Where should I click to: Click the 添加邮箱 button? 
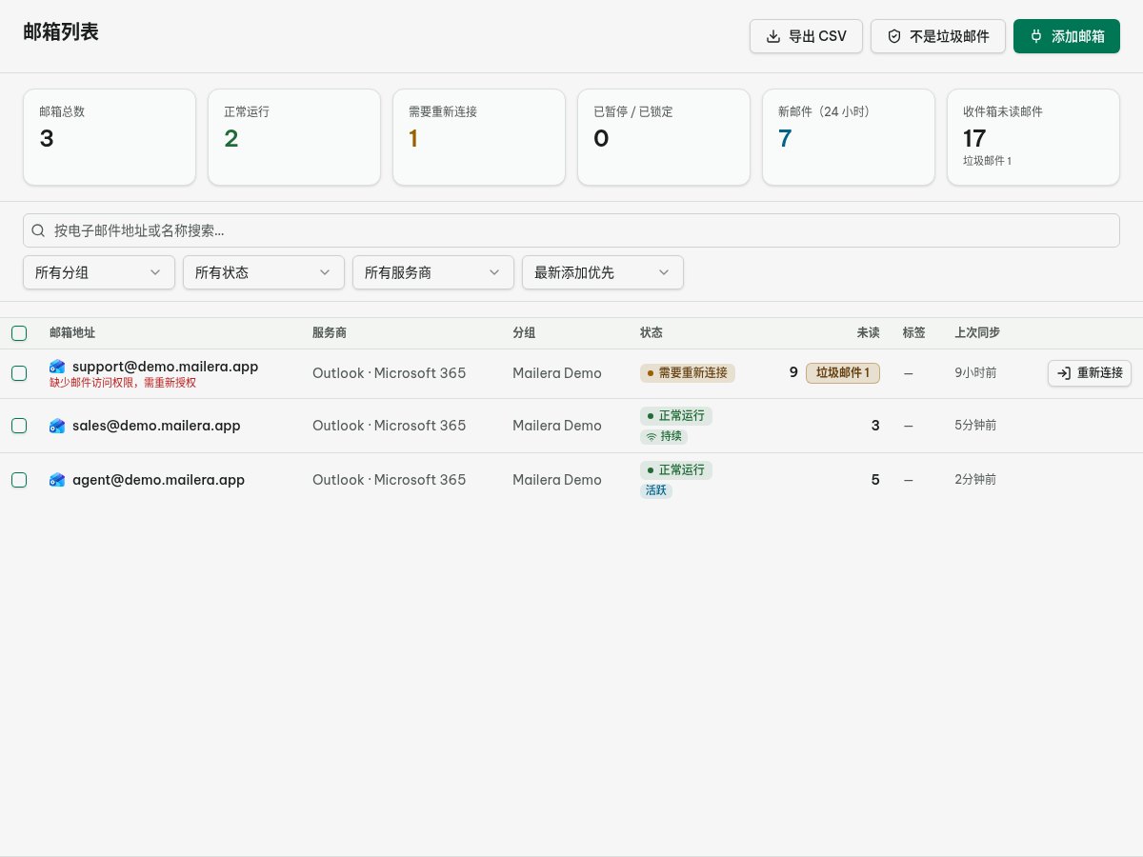click(x=1067, y=36)
